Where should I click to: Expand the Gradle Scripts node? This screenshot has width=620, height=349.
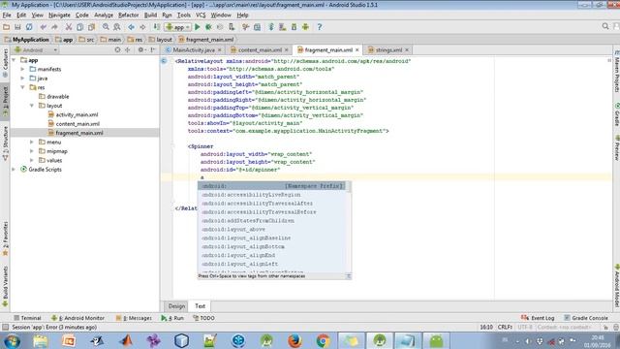(15, 170)
